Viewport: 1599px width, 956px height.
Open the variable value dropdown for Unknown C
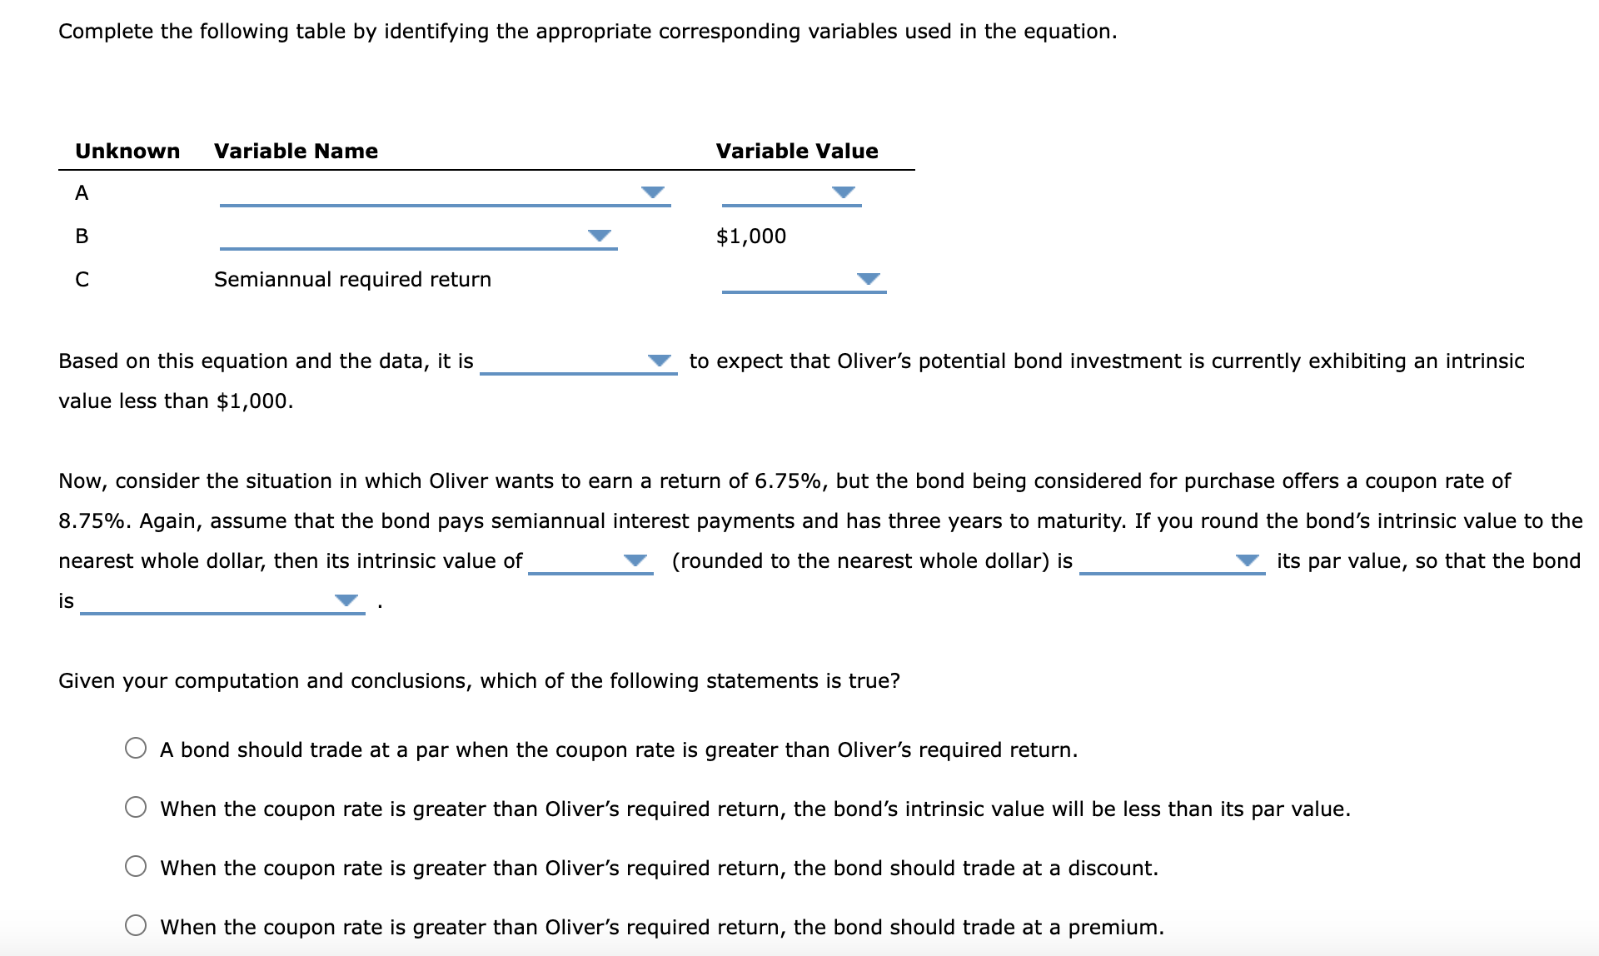point(869,279)
